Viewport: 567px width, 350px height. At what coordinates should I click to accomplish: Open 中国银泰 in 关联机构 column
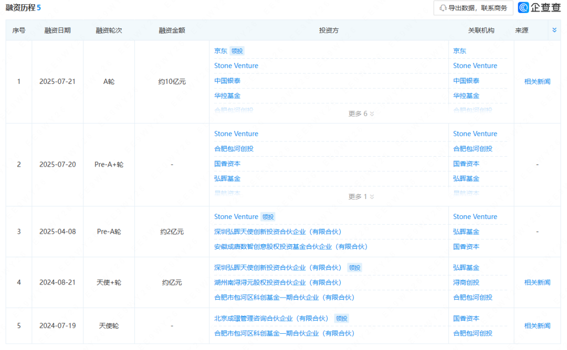[x=466, y=81]
